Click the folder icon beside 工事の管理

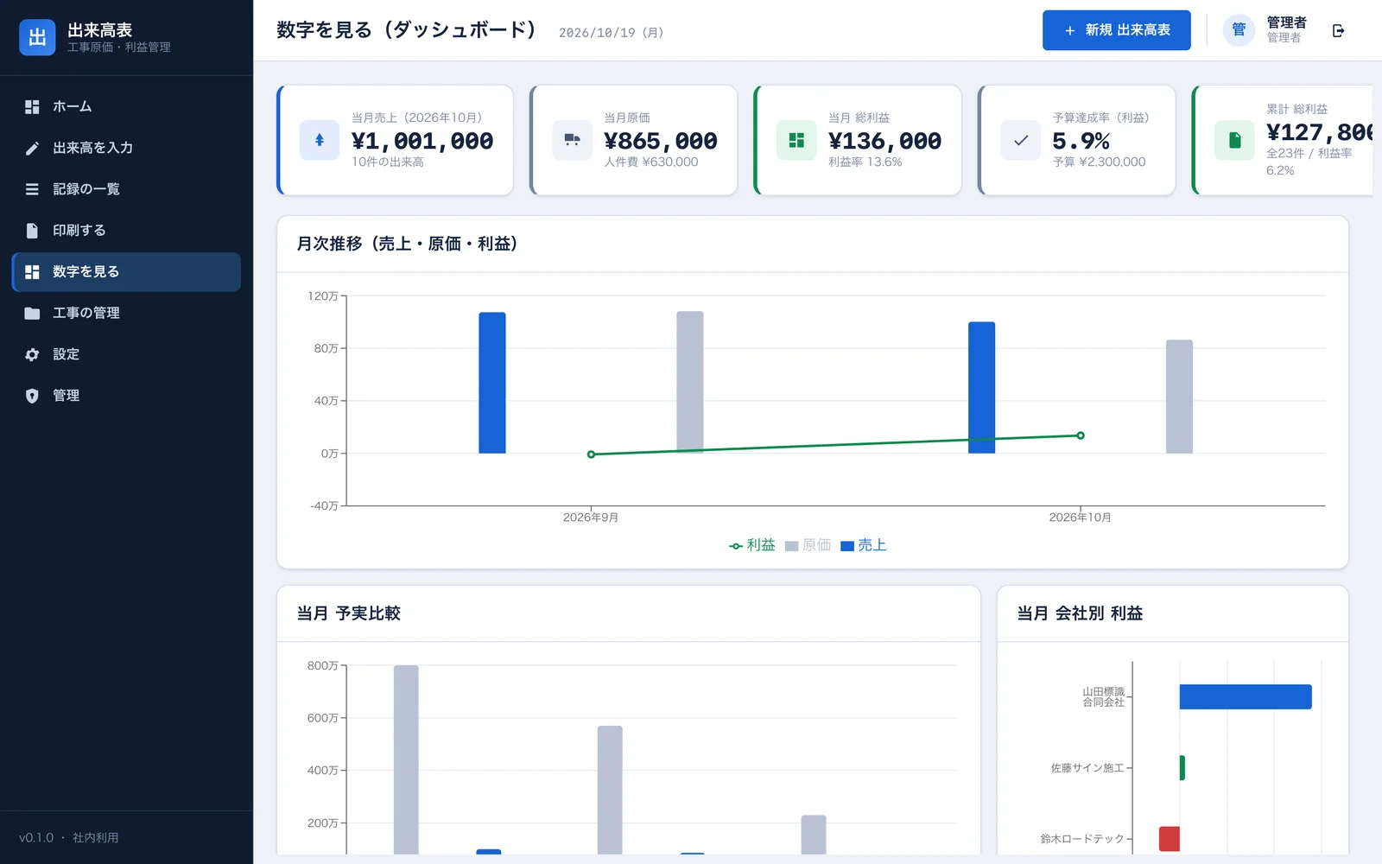[32, 314]
